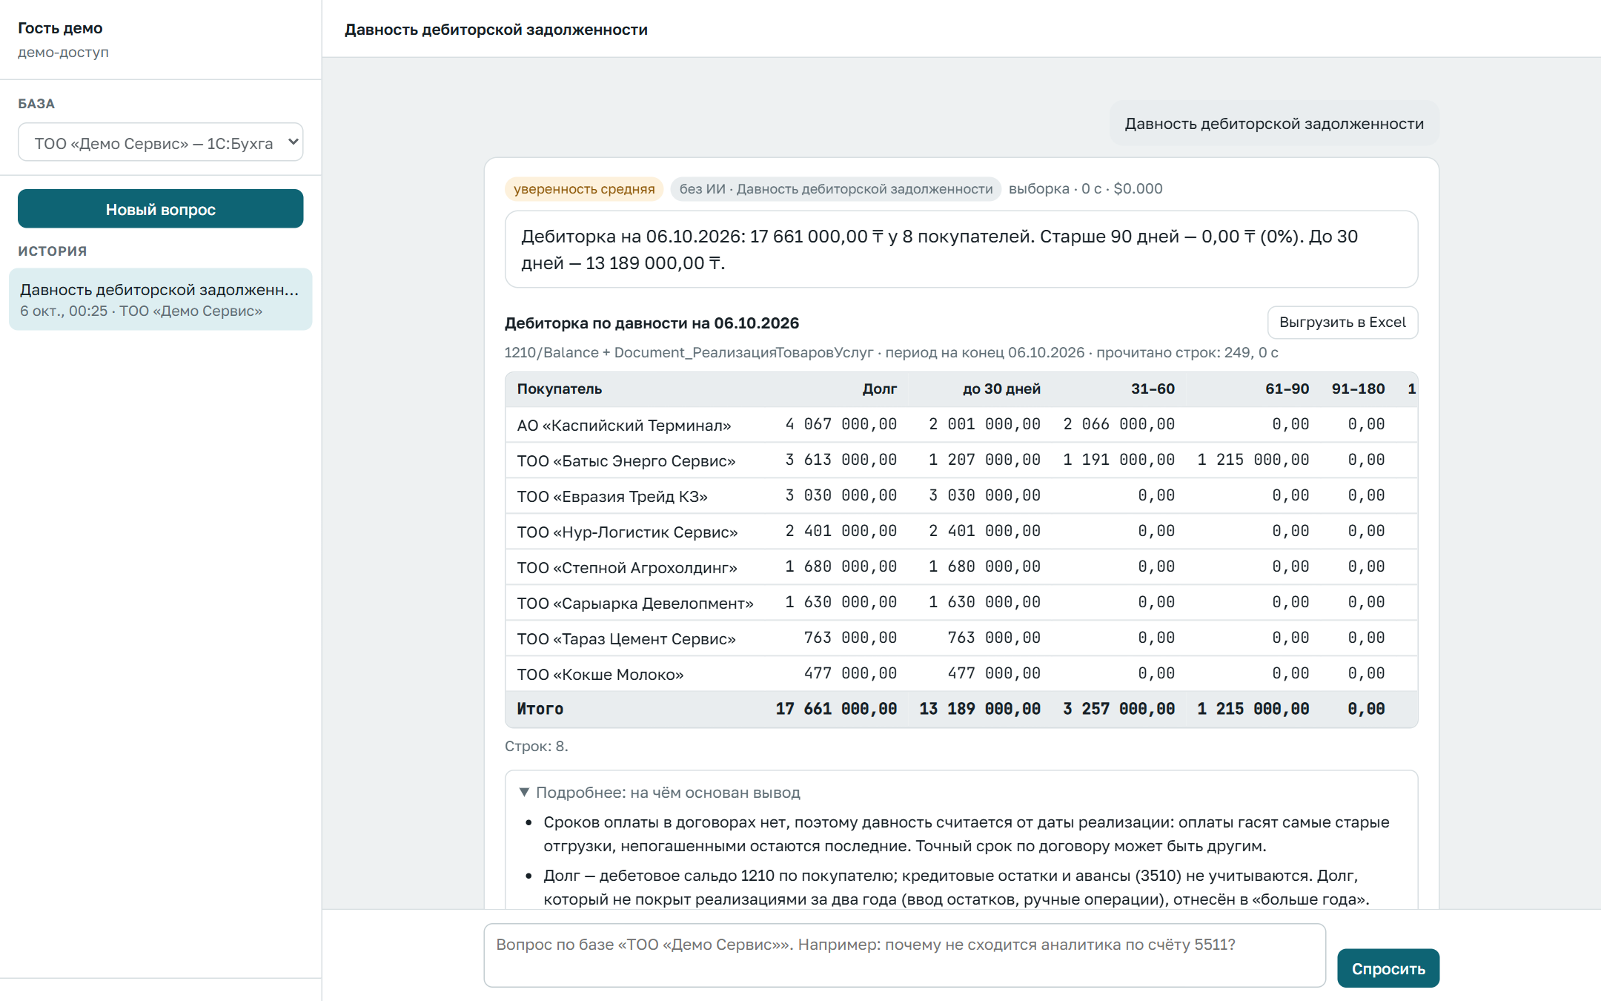Select row ТОО «Кокше Молоко»
The image size is (1601, 1001).
[961, 674]
